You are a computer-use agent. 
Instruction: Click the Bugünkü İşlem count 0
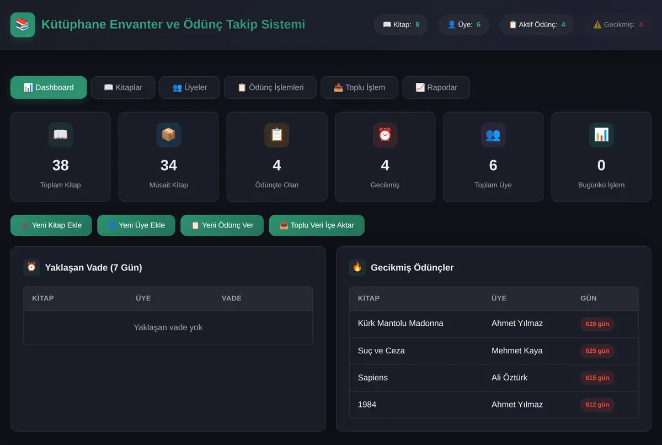601,165
